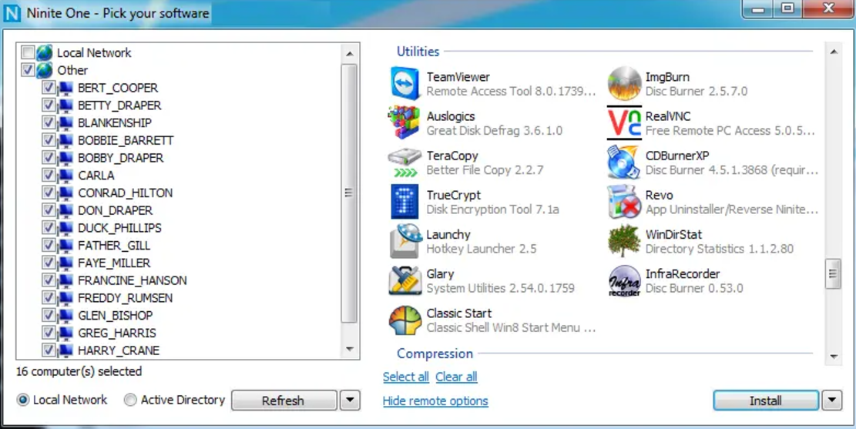This screenshot has height=429, width=856.
Task: Uncheck the Other group checkbox
Action: 27,70
